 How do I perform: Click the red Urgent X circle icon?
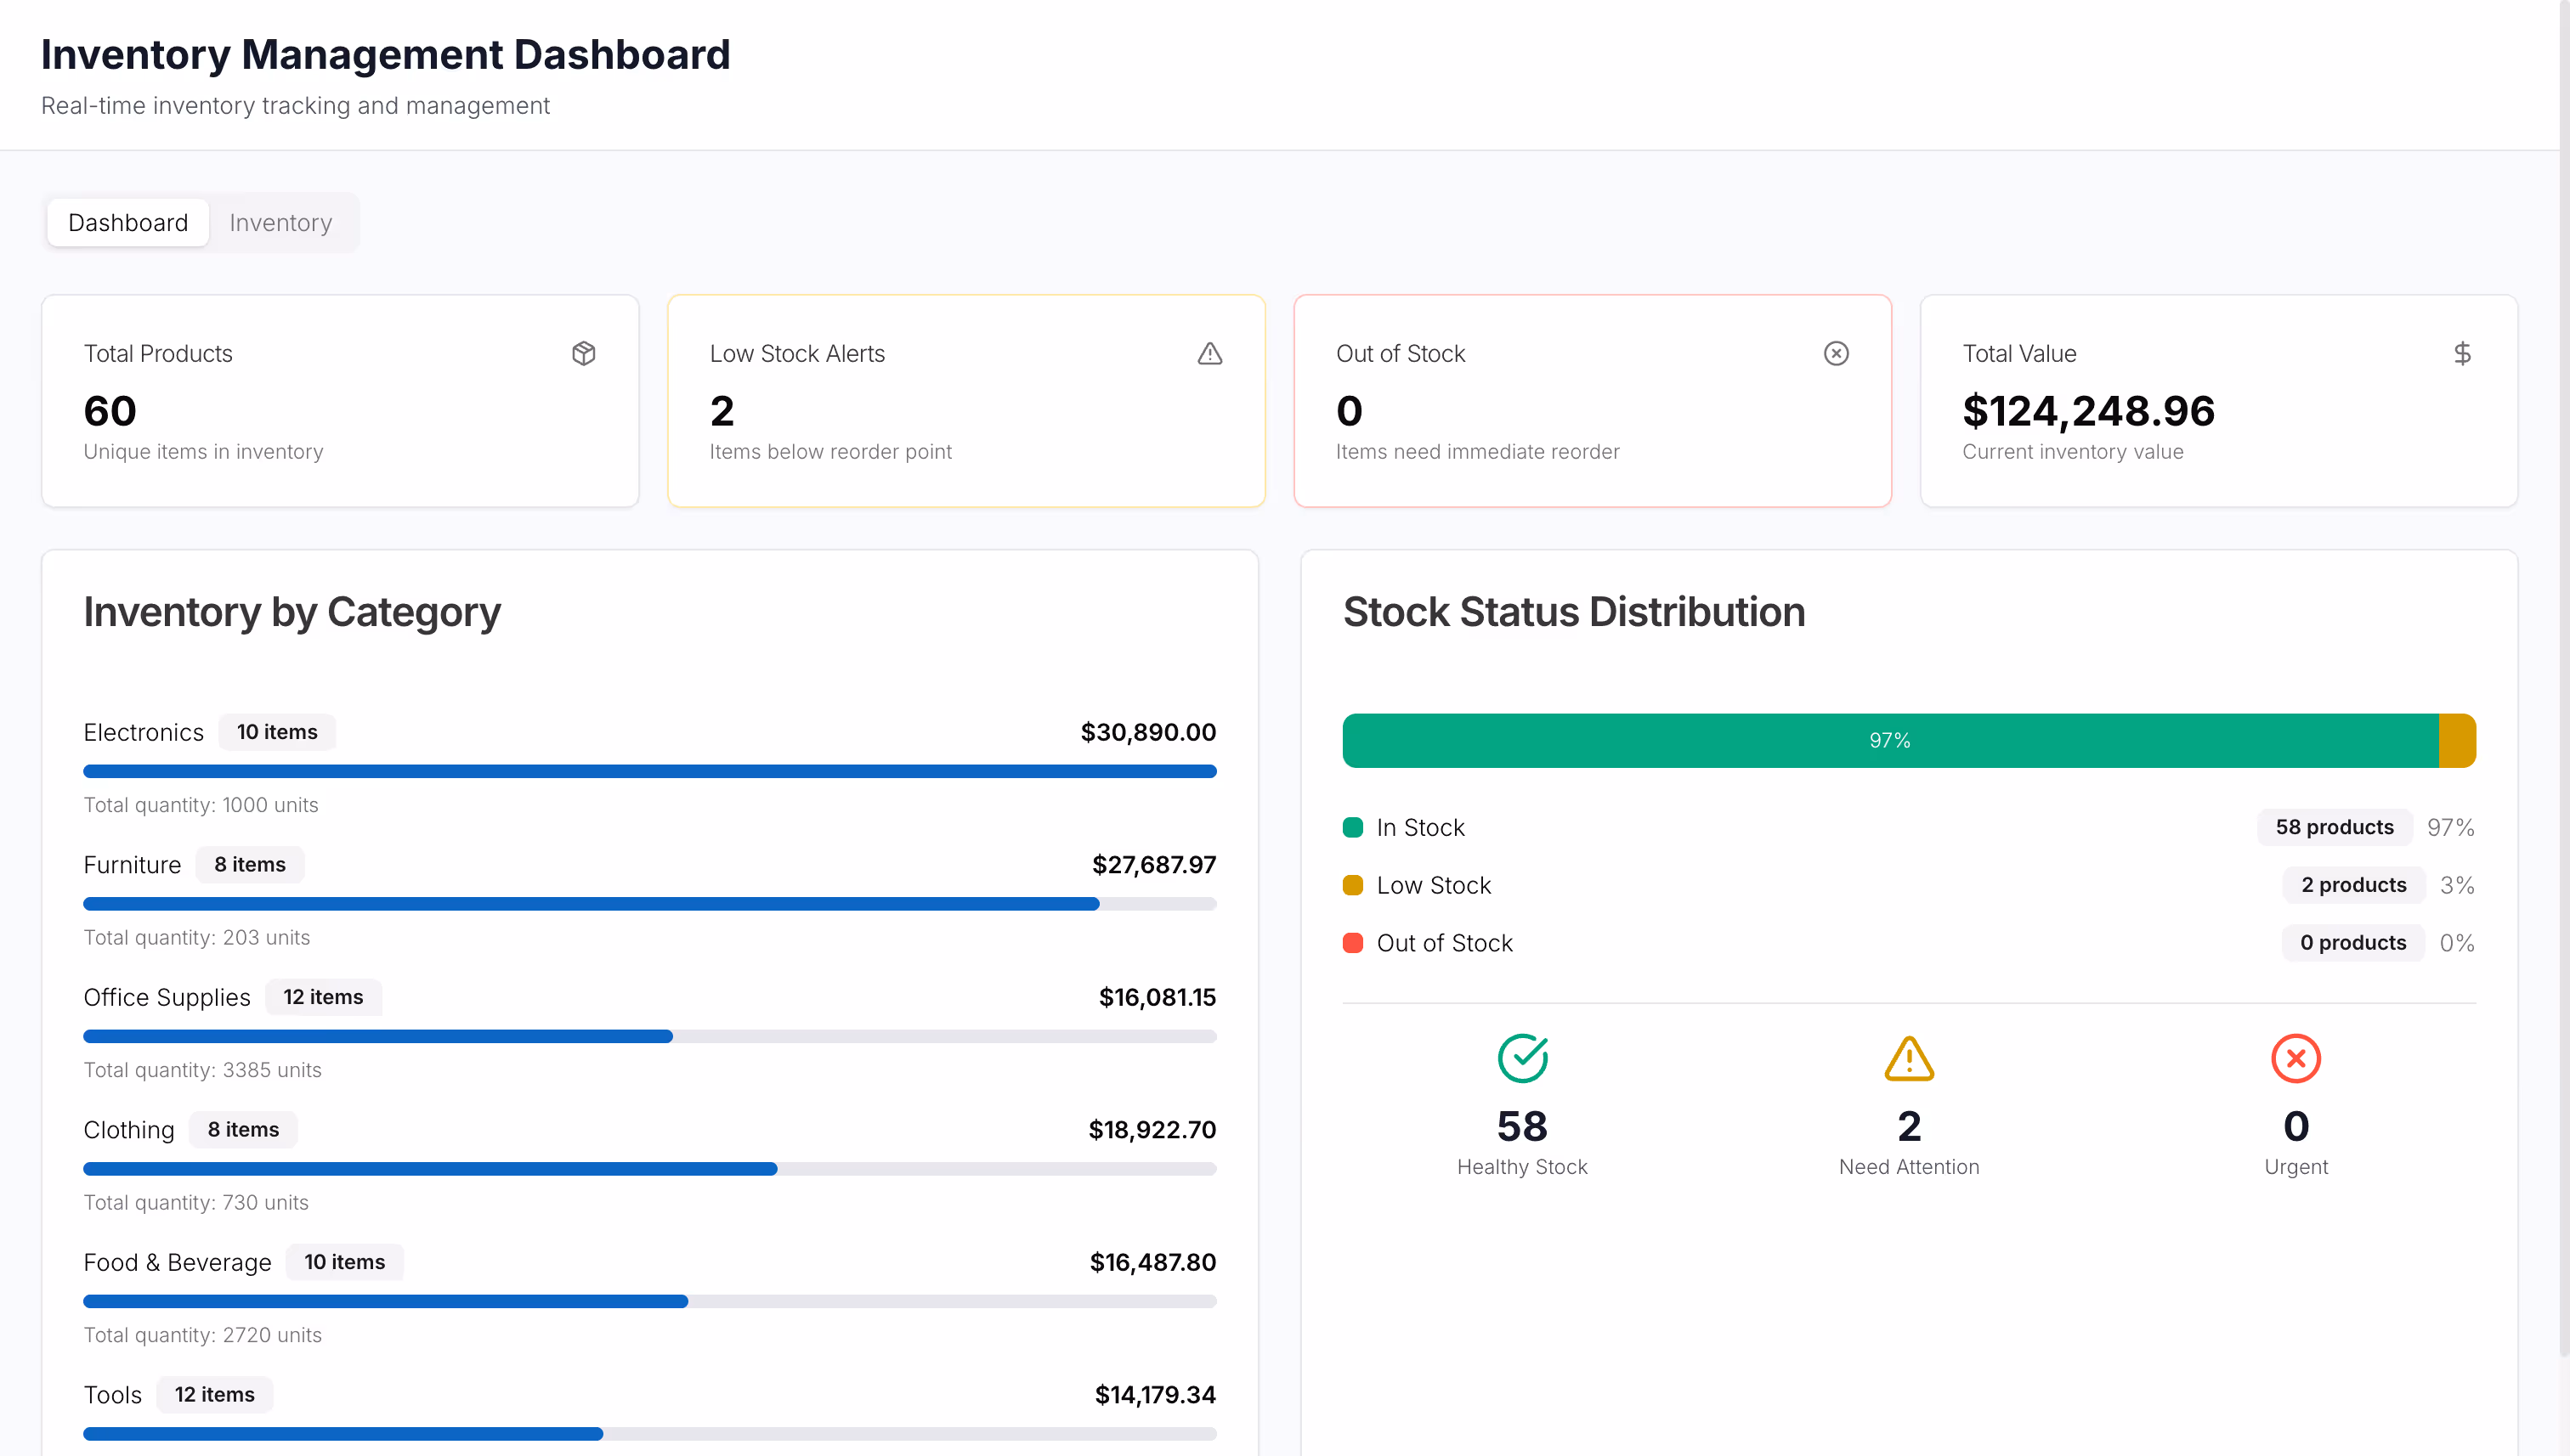pos(2295,1058)
